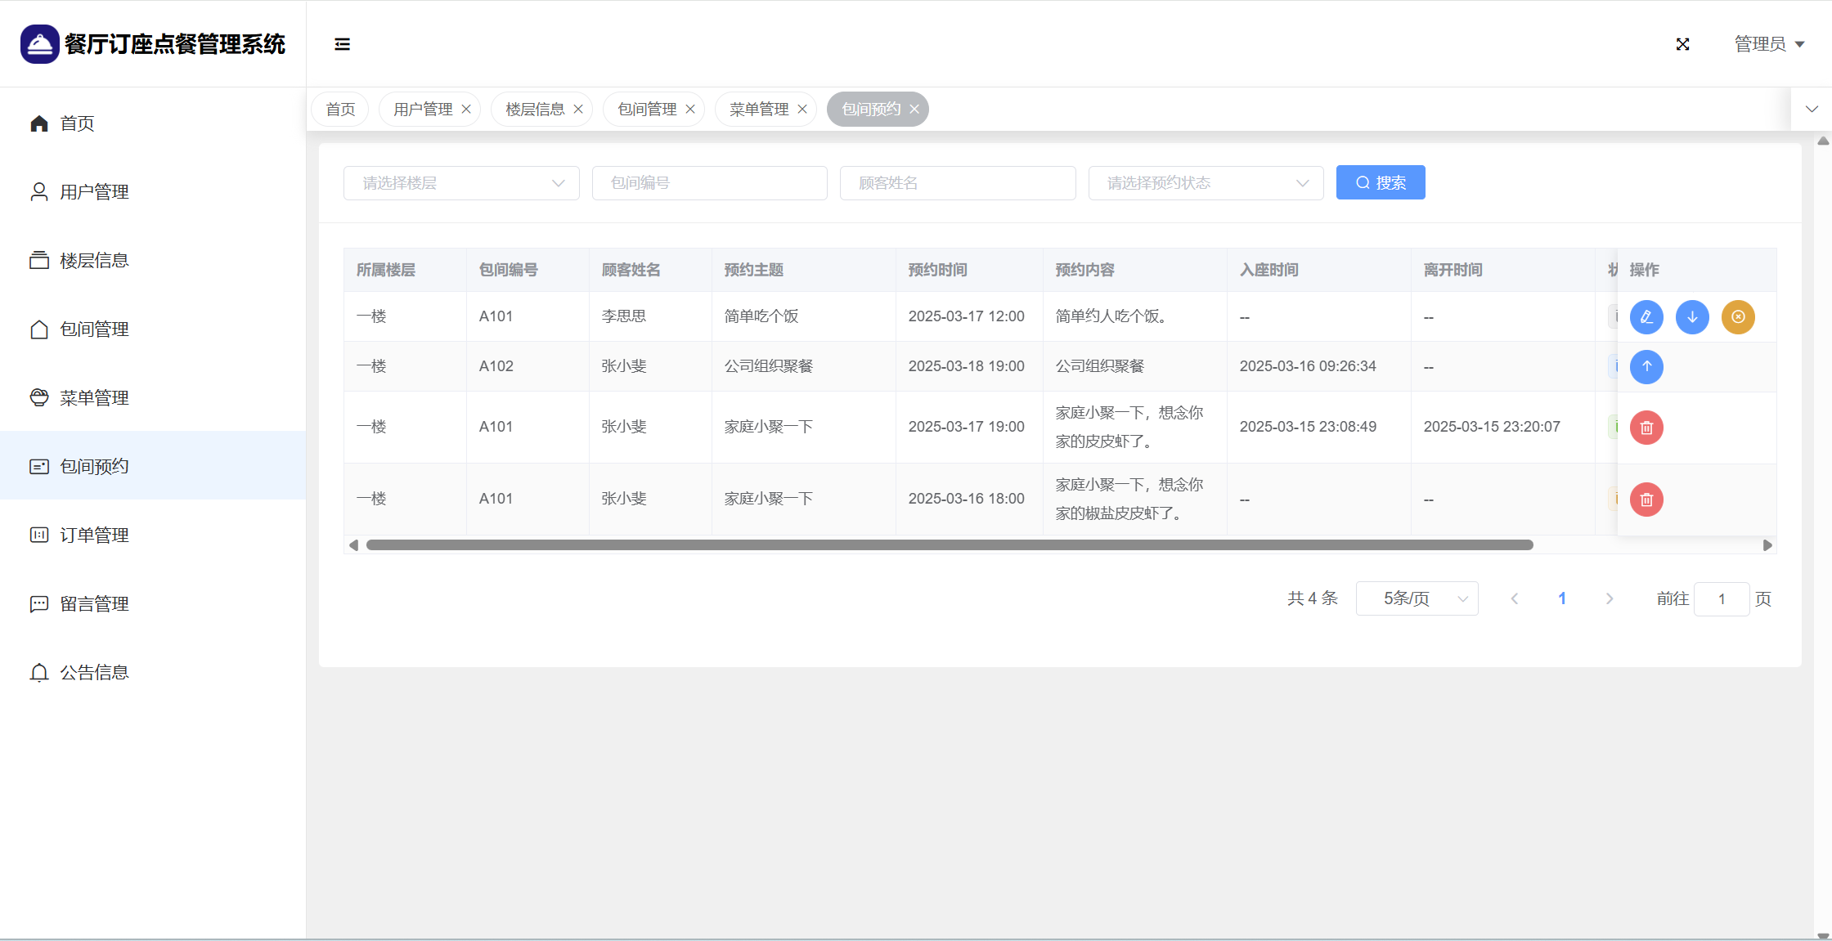Image resolution: width=1832 pixels, height=941 pixels.
Task: Open the 请选择楼层 dropdown
Action: pos(461,183)
